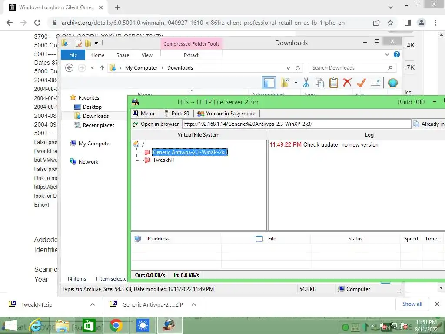Click the Compressed Folder Tools tab header
The width and height of the screenshot is (445, 334).
[x=191, y=44]
